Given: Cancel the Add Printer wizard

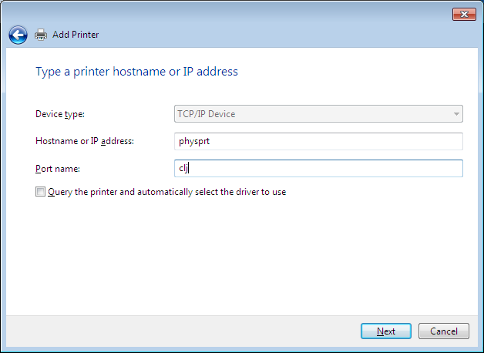Looking at the screenshot, I should click(444, 331).
